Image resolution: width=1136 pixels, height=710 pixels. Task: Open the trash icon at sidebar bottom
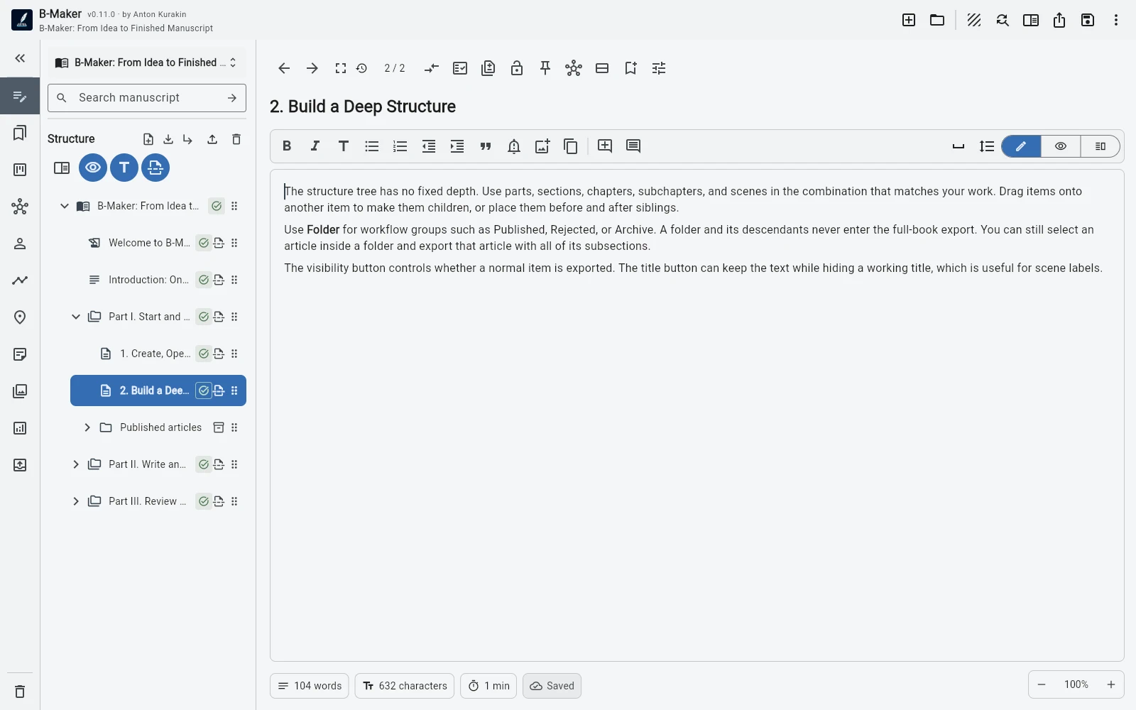tap(20, 692)
